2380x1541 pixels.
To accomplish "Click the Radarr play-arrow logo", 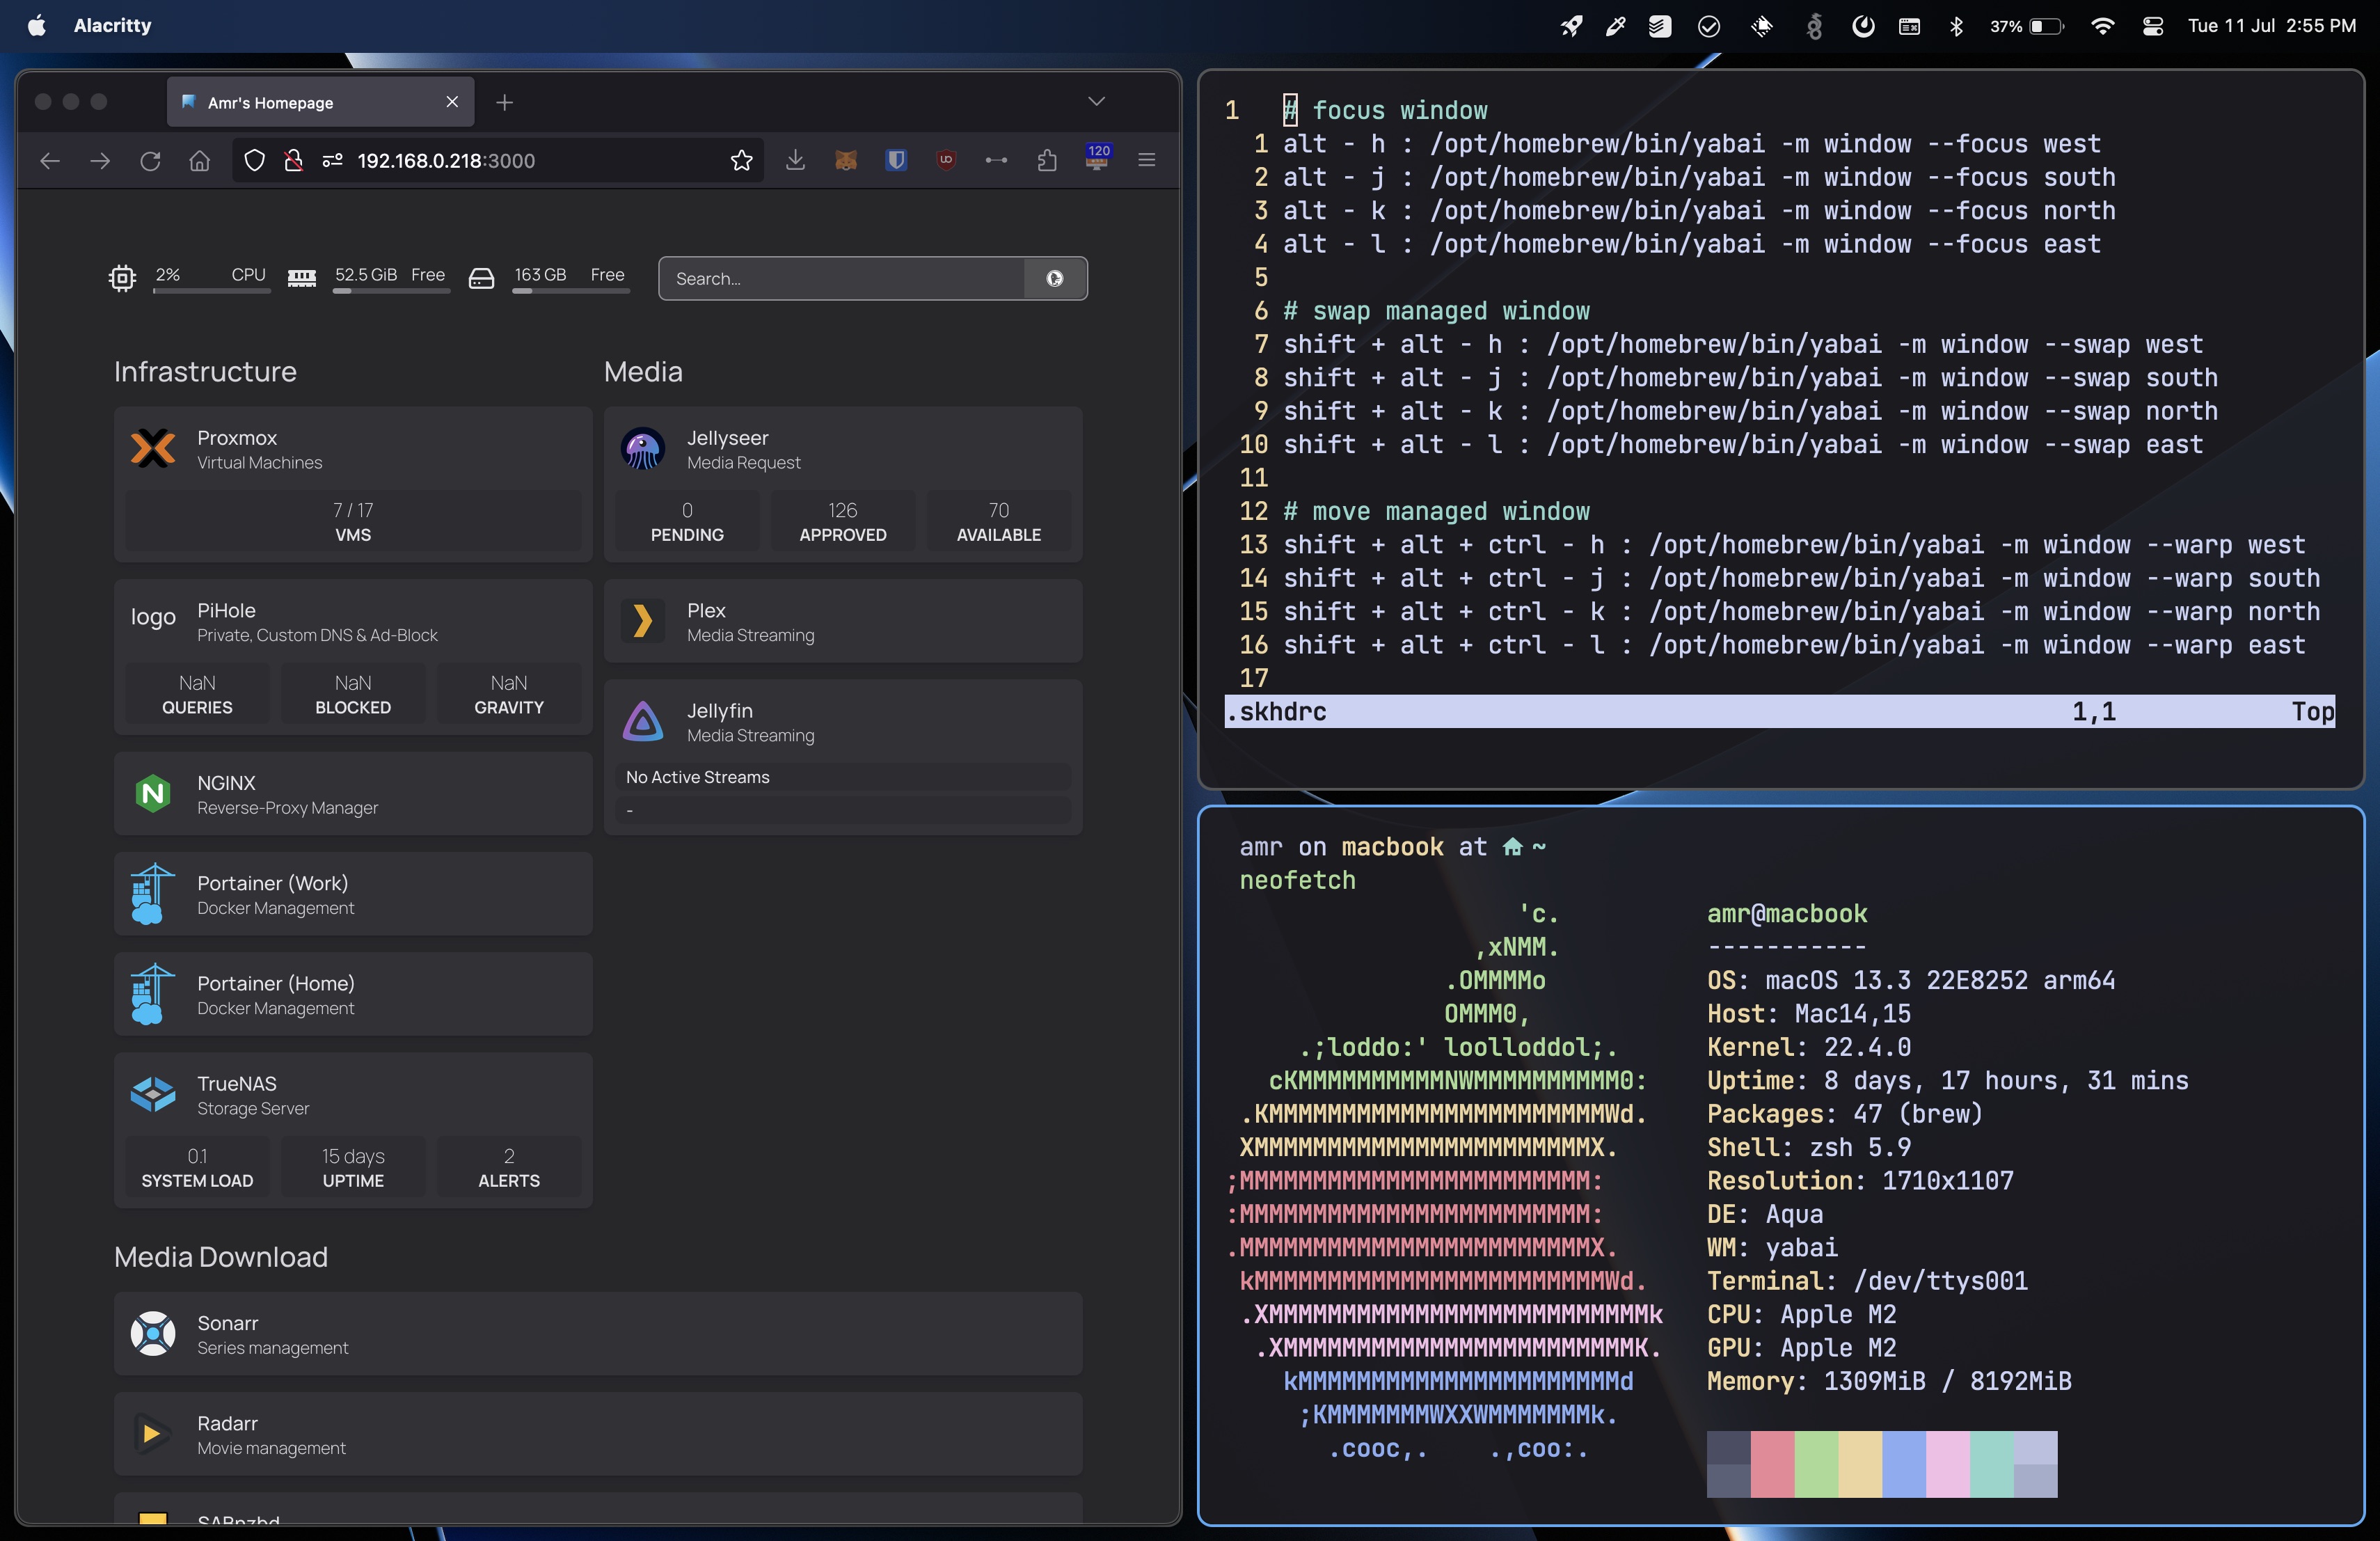I will [x=153, y=1434].
